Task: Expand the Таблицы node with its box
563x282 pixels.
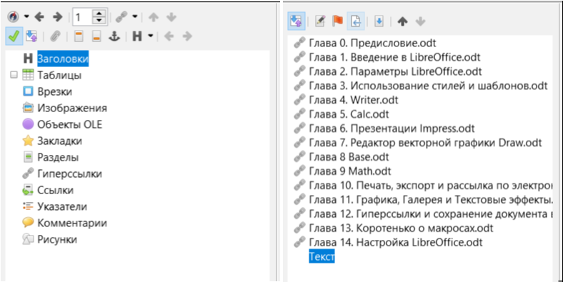Action: (14, 75)
